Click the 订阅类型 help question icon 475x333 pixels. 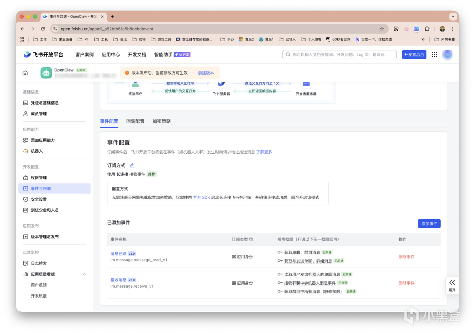click(x=251, y=239)
